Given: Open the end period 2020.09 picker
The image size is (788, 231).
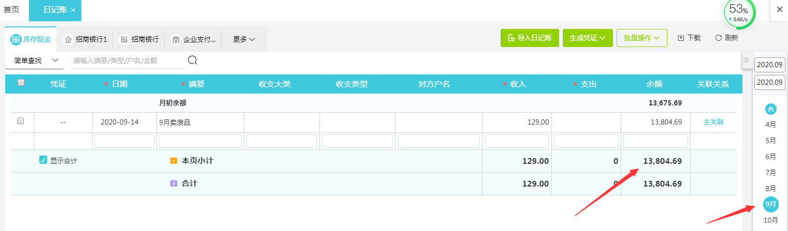Looking at the screenshot, I should [769, 82].
